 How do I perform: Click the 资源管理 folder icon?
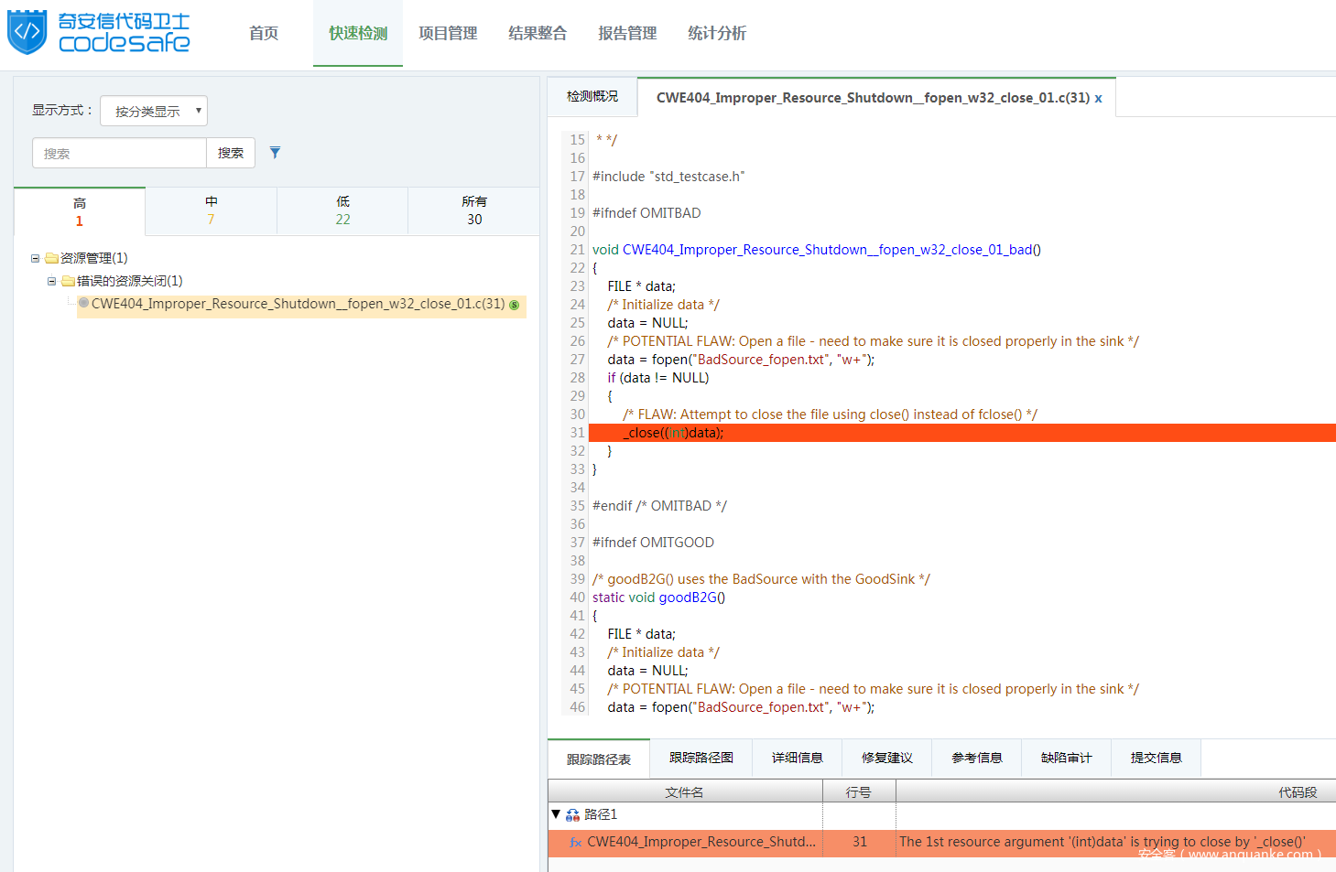pyautogui.click(x=52, y=258)
